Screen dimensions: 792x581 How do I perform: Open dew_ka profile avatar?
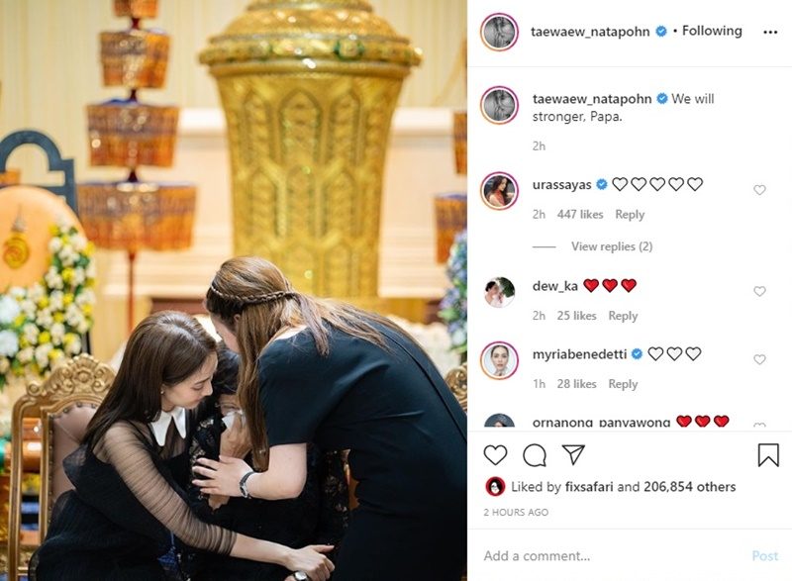(499, 292)
